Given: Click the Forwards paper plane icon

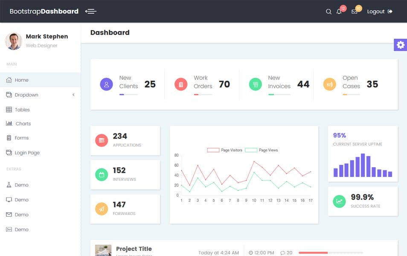Looking at the screenshot, I should (101, 209).
